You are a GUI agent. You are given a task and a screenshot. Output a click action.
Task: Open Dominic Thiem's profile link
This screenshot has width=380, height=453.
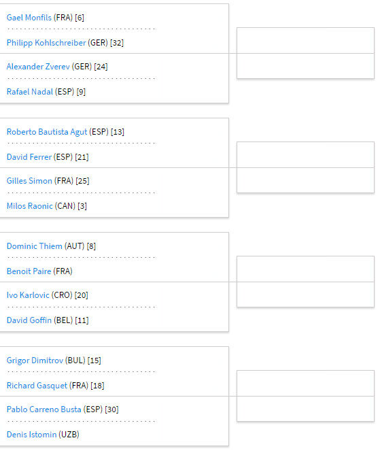[35, 246]
